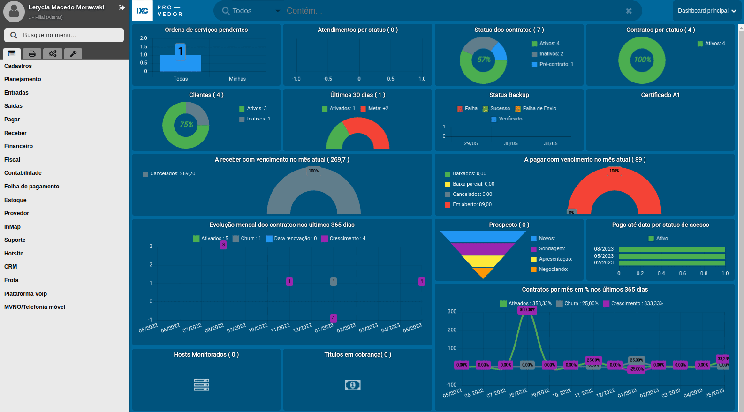Clear the search with X icon
The width and height of the screenshot is (744, 412).
629,11
